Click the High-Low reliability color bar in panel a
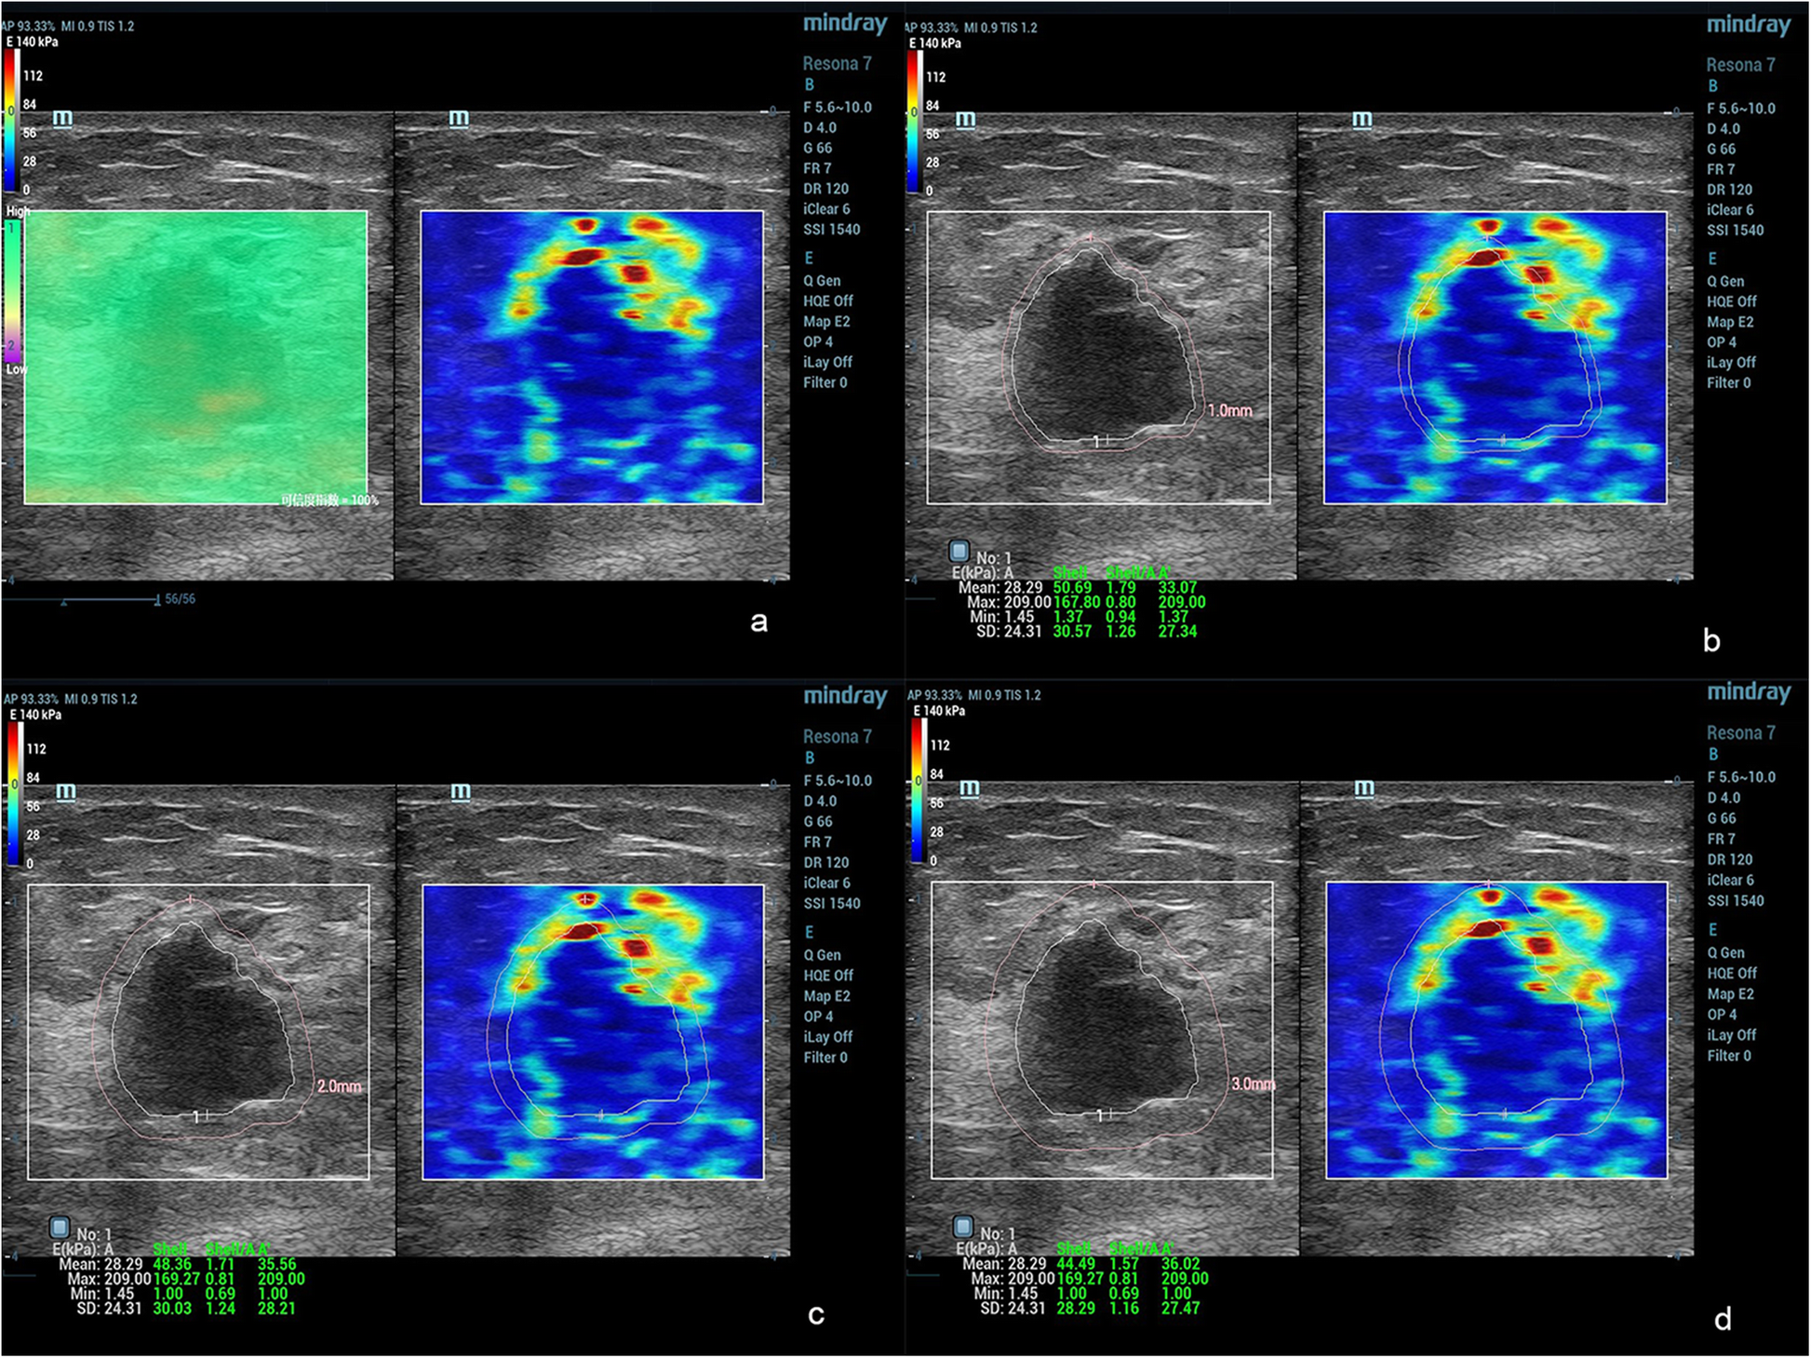This screenshot has width=1811, height=1358. coord(11,290)
